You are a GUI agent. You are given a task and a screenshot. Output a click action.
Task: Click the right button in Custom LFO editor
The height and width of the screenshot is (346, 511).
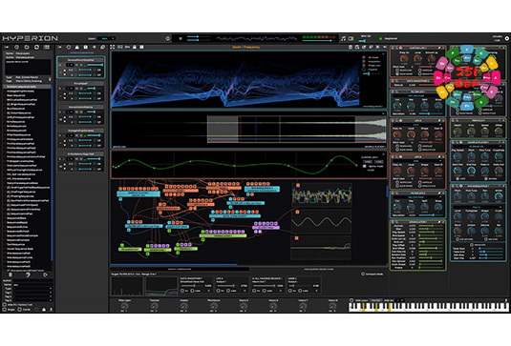coord(378,162)
